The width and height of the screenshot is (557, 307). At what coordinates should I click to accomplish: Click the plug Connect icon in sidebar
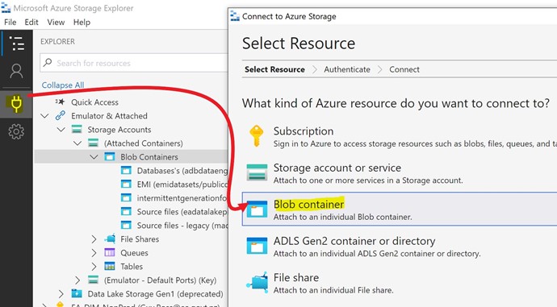pyautogui.click(x=16, y=103)
